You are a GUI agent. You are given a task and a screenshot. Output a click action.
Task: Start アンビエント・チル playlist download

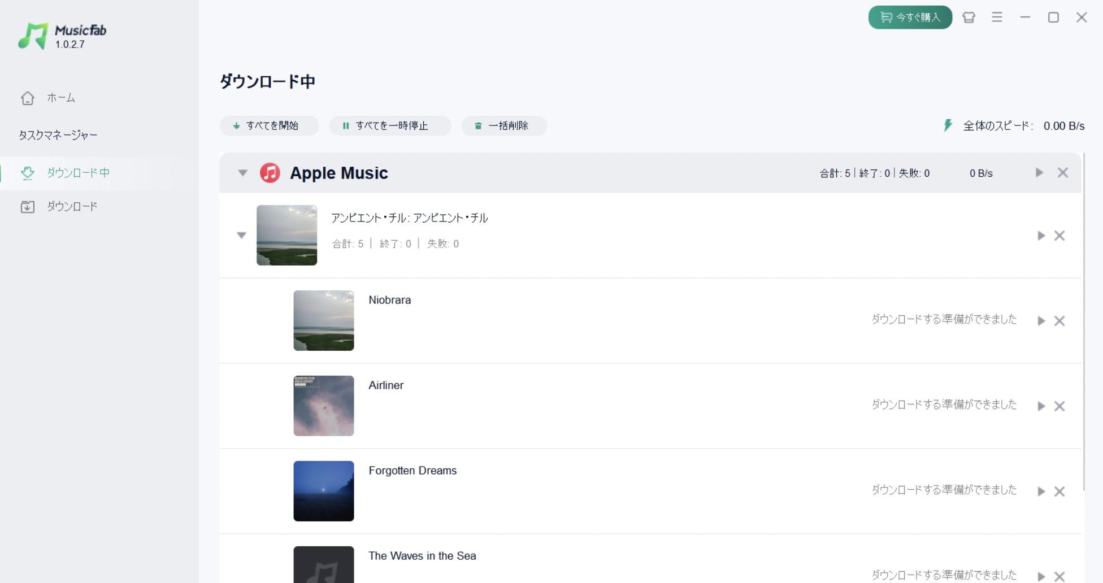[1041, 236]
